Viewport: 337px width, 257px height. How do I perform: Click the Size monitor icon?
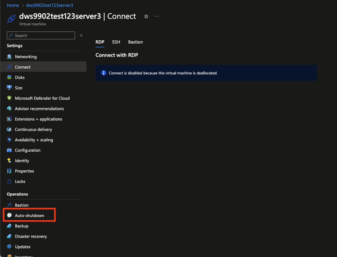click(9, 88)
